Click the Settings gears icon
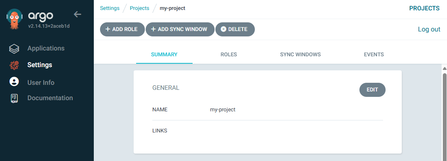 [14, 65]
